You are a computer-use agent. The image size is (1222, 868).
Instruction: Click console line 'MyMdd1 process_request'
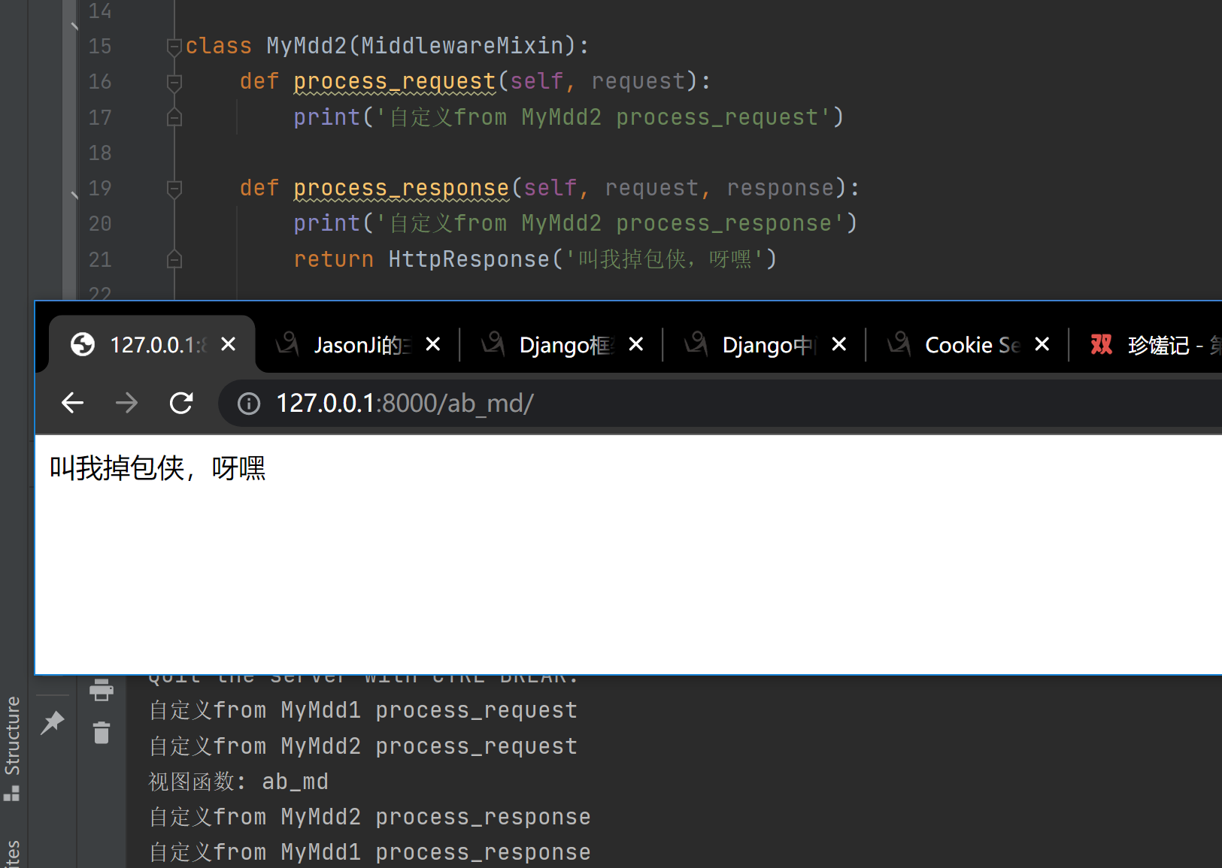tap(363, 710)
